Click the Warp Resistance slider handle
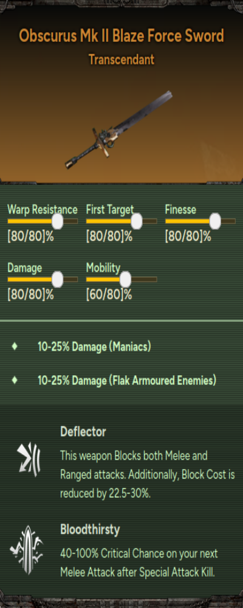This screenshot has width=243, height=608. 57,221
